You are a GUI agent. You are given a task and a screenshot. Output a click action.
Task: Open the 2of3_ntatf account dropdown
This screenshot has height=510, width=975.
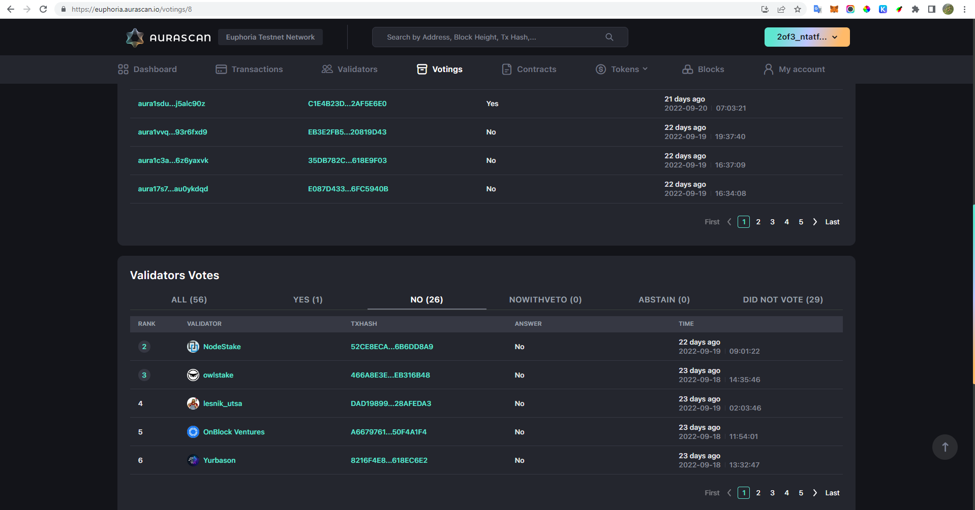(x=806, y=37)
